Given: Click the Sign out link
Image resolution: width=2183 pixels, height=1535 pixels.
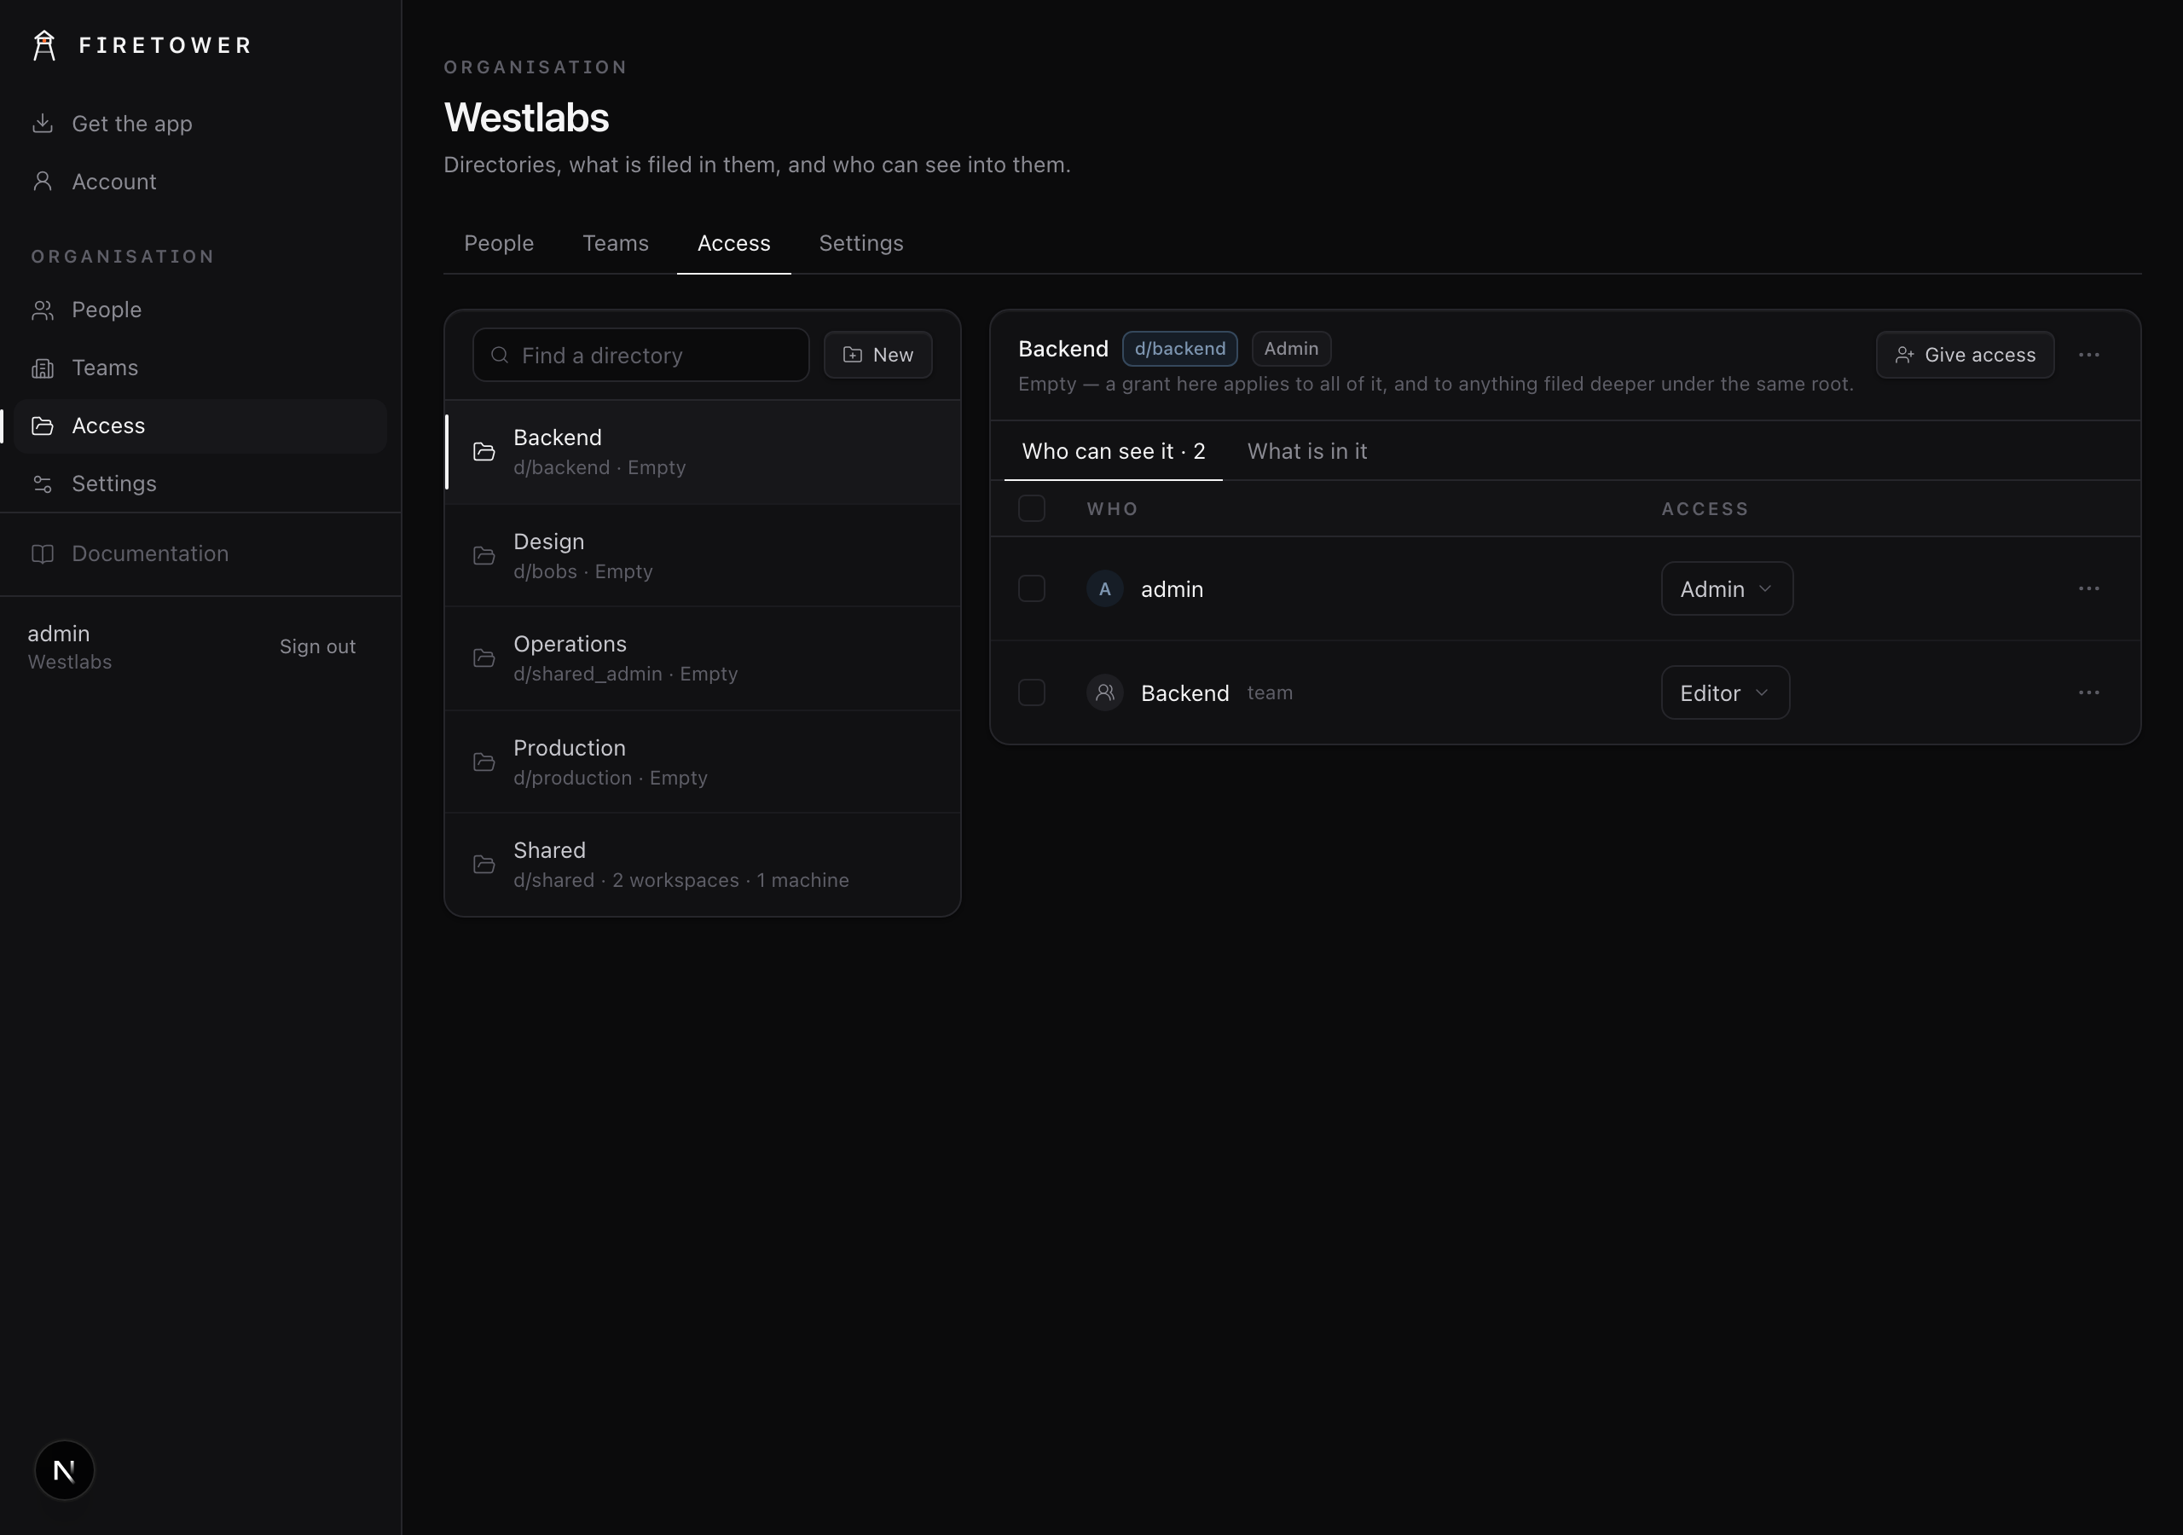Looking at the screenshot, I should 317,646.
